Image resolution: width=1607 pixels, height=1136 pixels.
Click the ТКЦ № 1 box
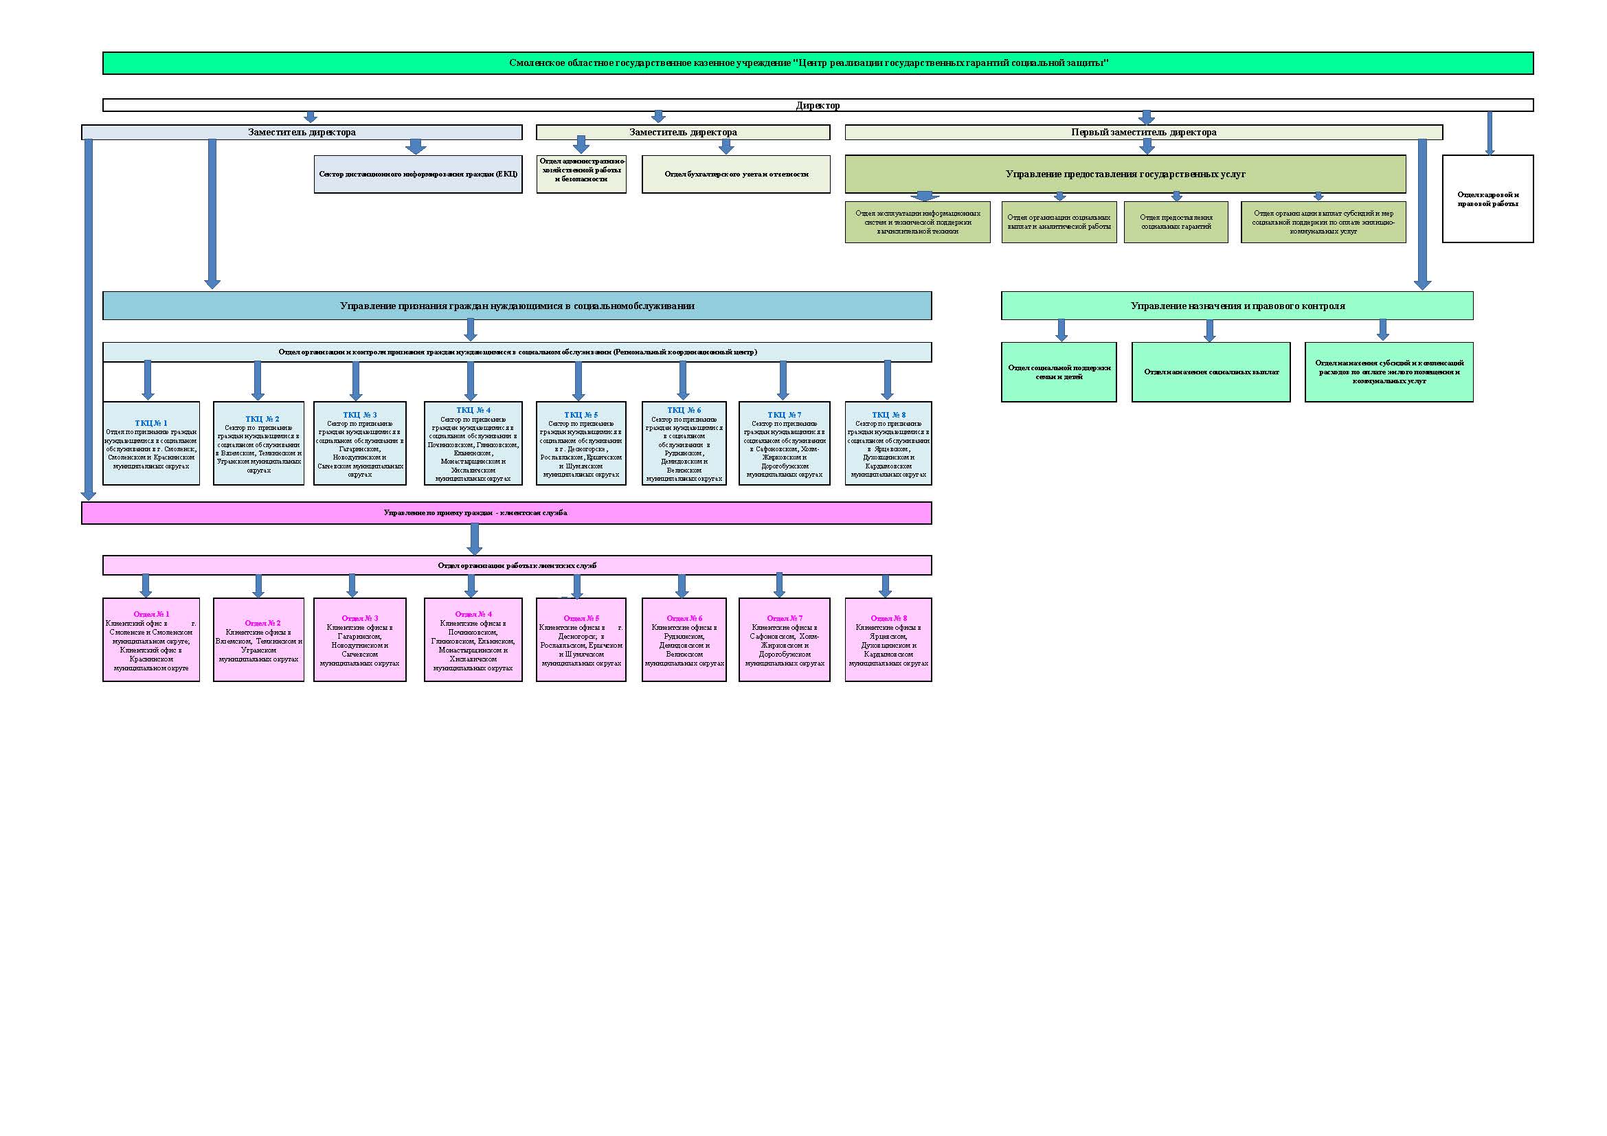point(151,444)
